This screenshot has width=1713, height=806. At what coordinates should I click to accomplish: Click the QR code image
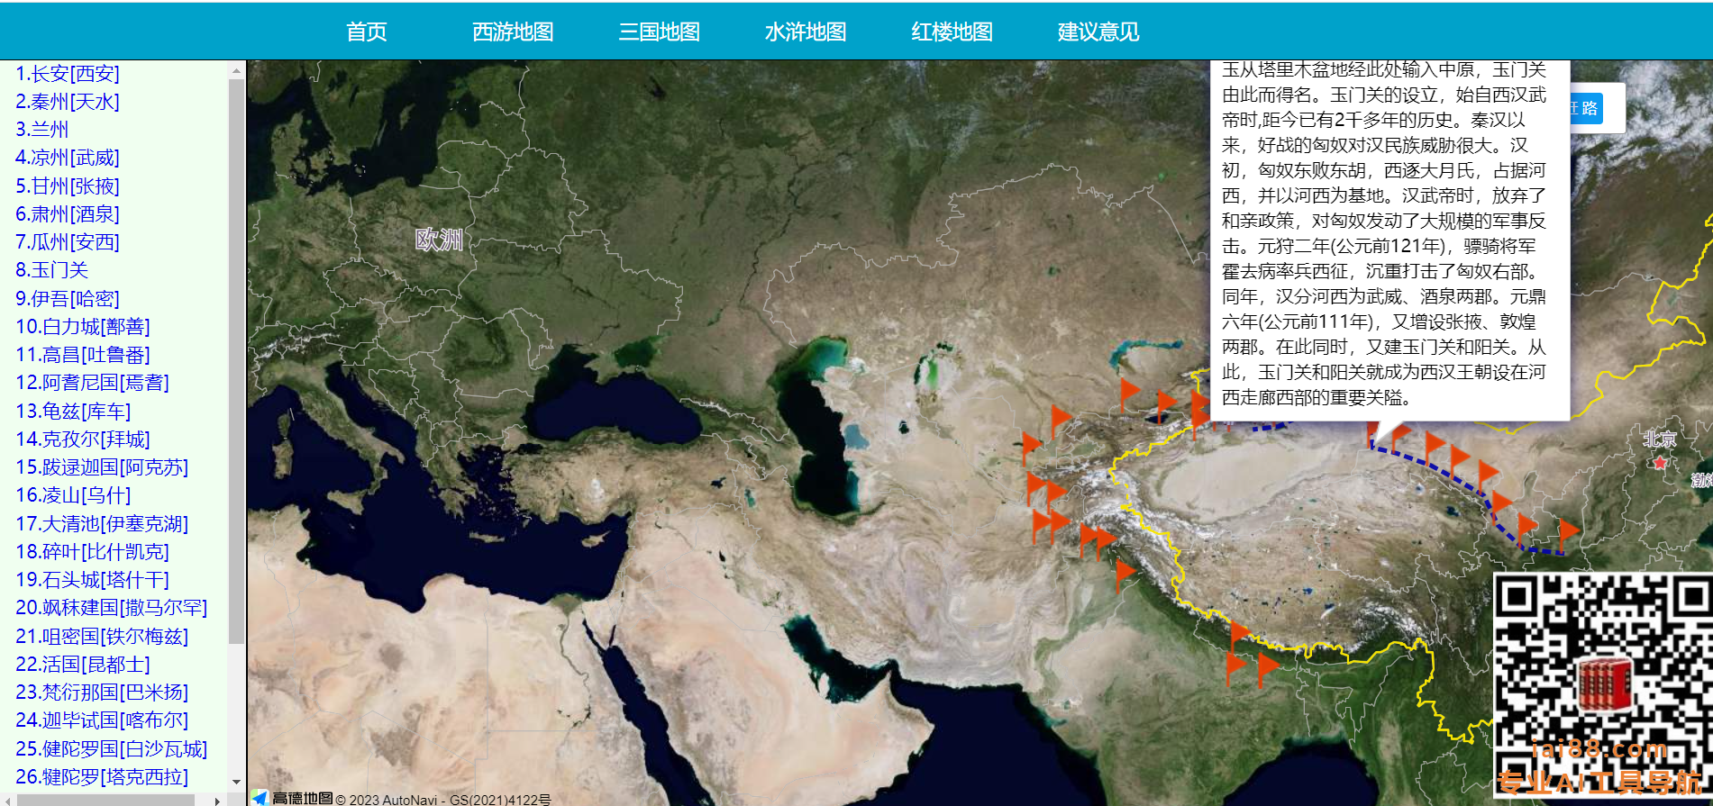[1602, 686]
